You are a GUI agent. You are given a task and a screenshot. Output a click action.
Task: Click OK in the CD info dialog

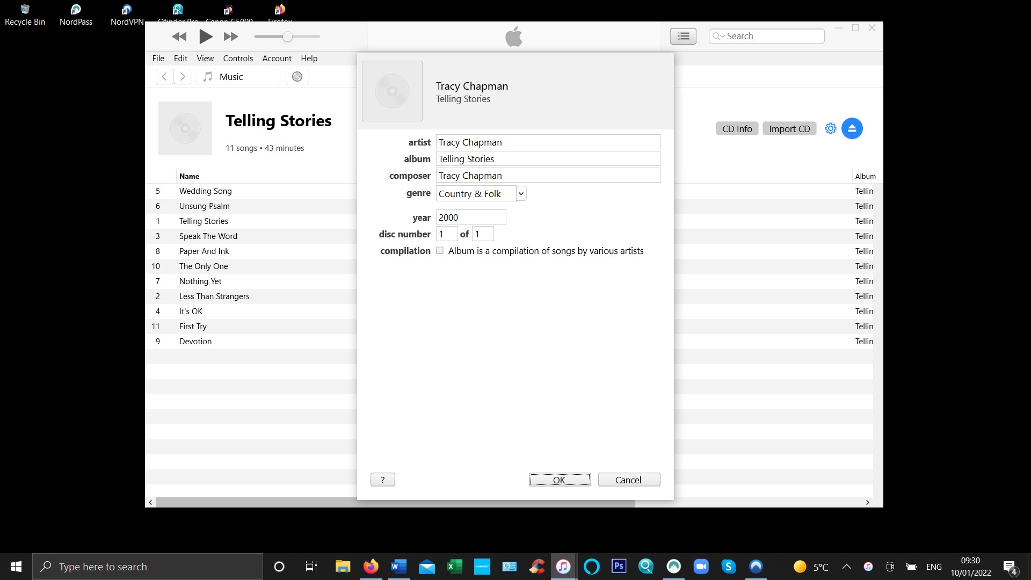coord(560,480)
